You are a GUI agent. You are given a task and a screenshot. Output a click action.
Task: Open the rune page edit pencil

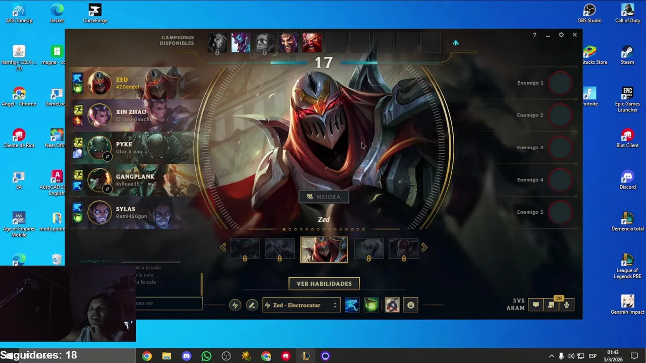[x=252, y=305]
